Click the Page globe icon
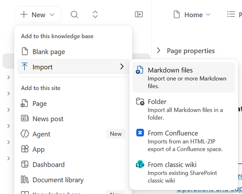Viewport: 242px width, 194px height. 24,103
